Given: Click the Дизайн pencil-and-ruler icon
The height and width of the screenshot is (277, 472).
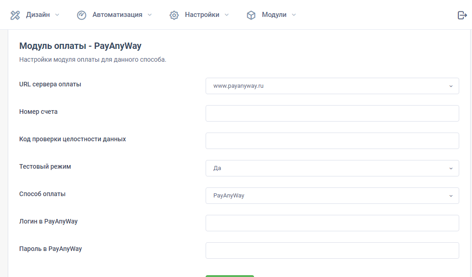Looking at the screenshot, I should tap(15, 15).
